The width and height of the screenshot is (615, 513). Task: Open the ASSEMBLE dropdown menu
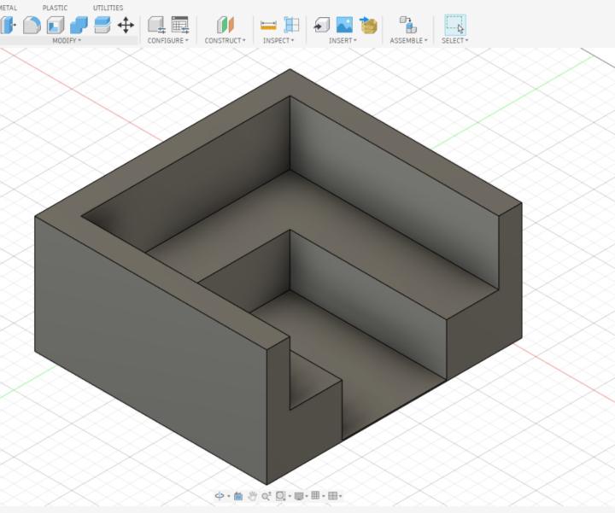tap(408, 40)
